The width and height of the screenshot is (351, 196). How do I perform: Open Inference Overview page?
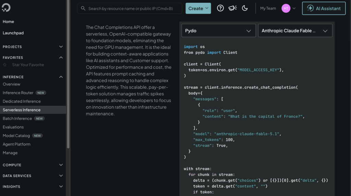pyautogui.click(x=11, y=84)
